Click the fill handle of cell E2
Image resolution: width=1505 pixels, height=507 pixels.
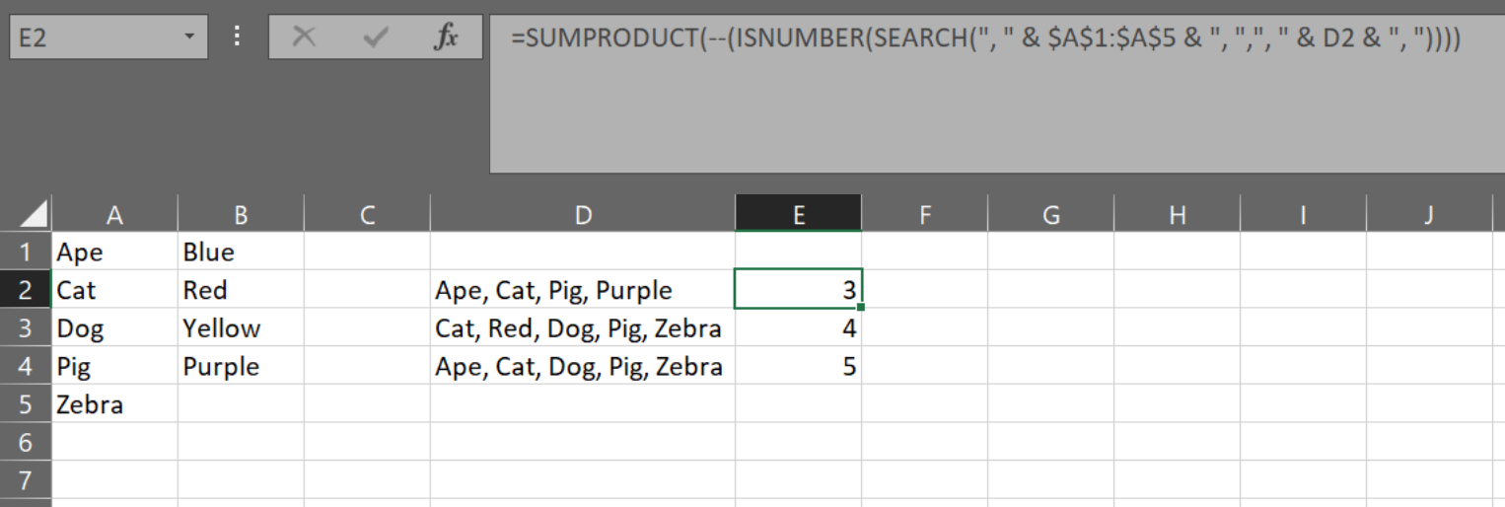point(861,308)
